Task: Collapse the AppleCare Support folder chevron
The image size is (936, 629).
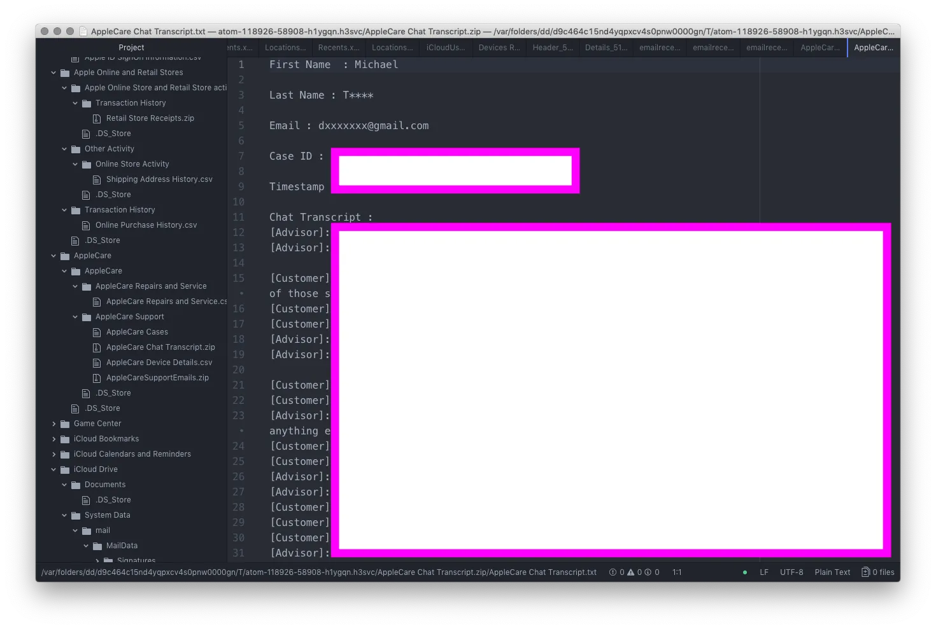Action: [x=75, y=317]
